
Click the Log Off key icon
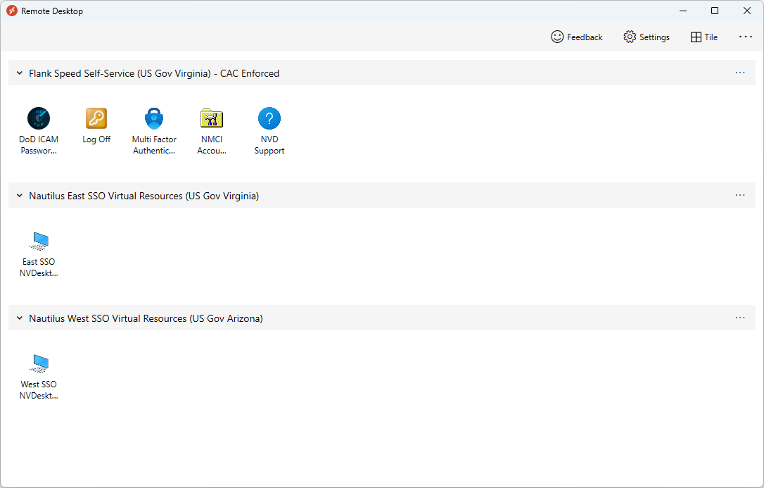click(x=96, y=118)
